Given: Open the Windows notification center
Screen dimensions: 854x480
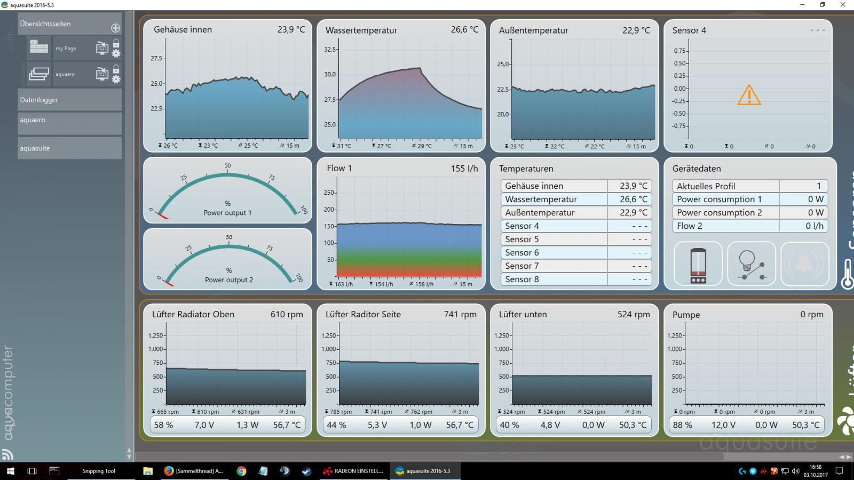Looking at the screenshot, I should pyautogui.click(x=839, y=471).
